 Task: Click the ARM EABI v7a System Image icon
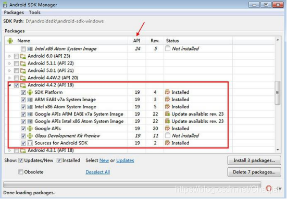[30, 99]
